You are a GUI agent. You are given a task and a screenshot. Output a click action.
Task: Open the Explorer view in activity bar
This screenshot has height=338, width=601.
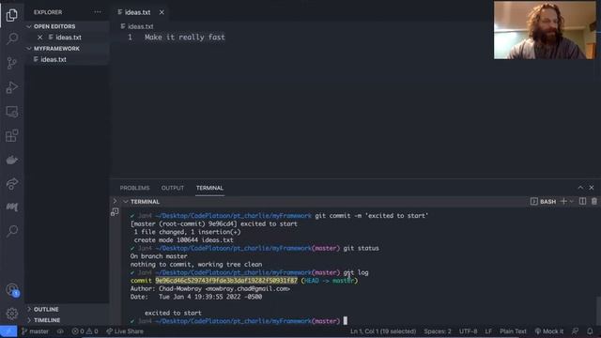12,15
